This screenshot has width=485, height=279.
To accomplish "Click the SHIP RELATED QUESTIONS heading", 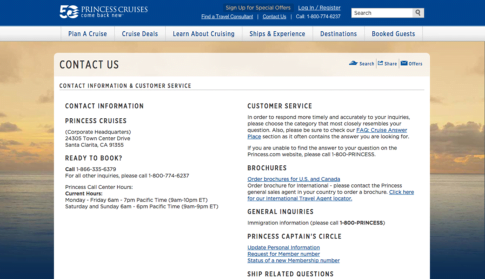I will tap(290, 274).
